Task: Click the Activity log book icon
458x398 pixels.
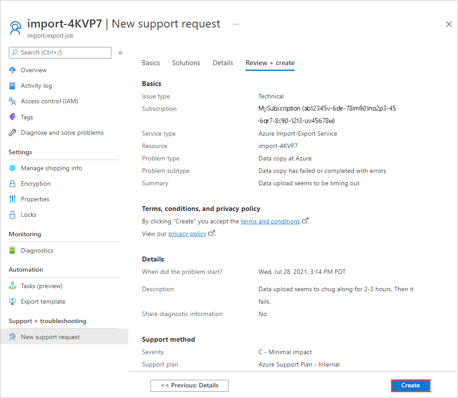Action: tap(12, 86)
